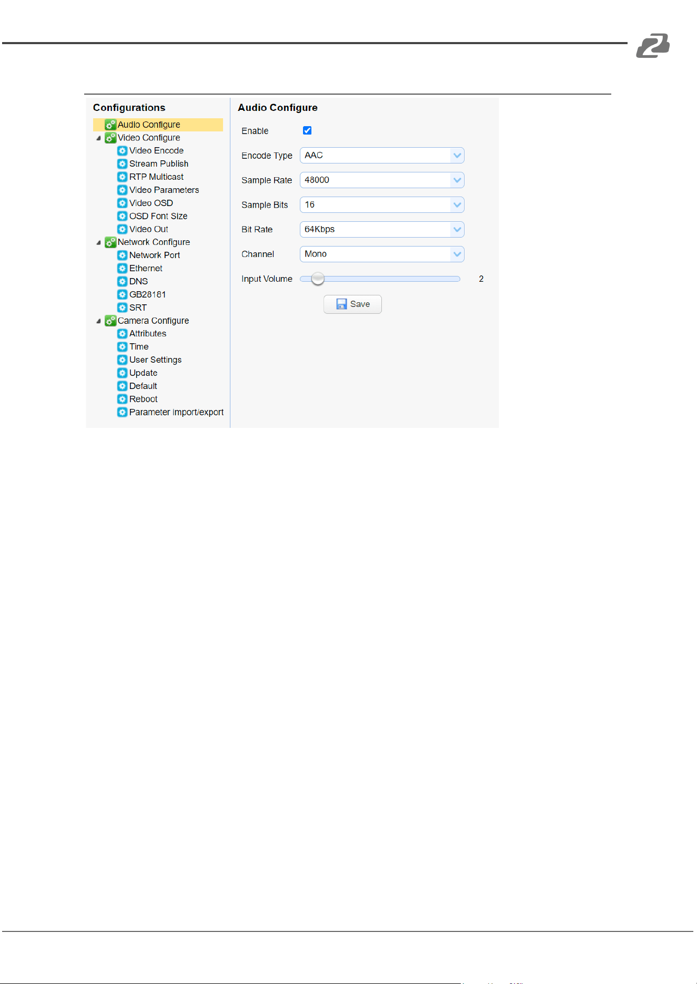Viewport: 697px width, 984px height.
Task: Click the SRT settings icon
Action: [x=122, y=307]
